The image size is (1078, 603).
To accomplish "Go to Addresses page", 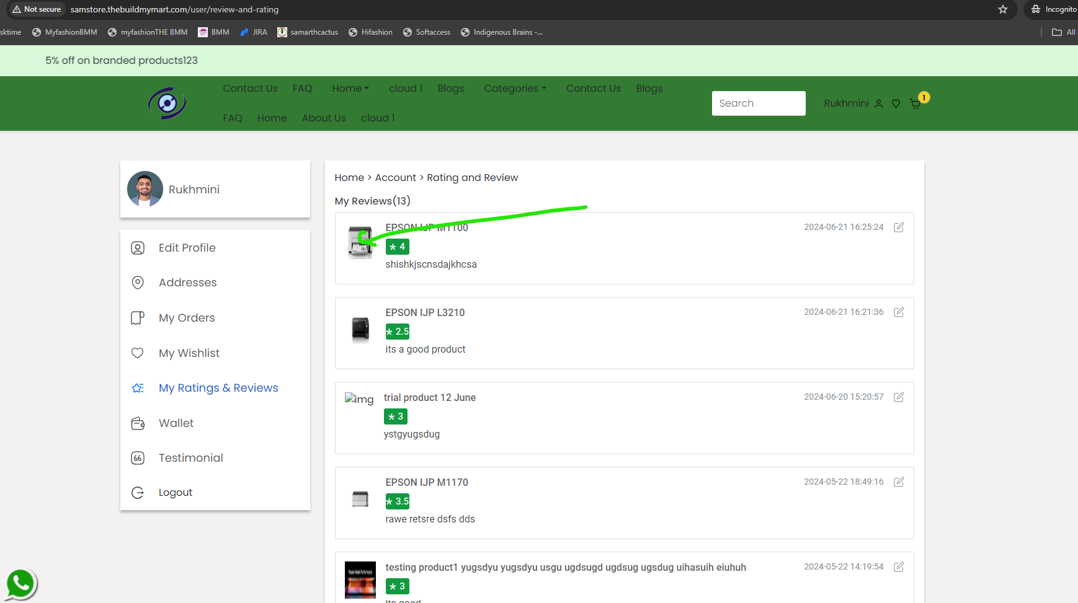I will [188, 283].
